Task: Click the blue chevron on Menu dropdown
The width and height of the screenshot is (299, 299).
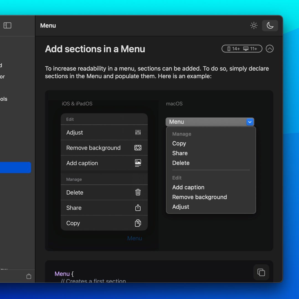Action: 250,122
